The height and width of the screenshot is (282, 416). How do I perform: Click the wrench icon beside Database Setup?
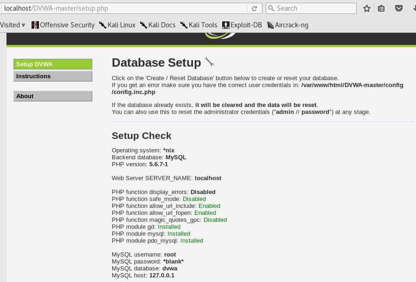pyautogui.click(x=209, y=62)
